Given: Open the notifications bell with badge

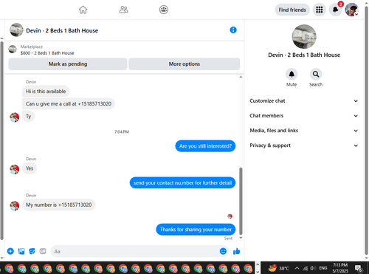Looking at the screenshot, I should (x=335, y=10).
